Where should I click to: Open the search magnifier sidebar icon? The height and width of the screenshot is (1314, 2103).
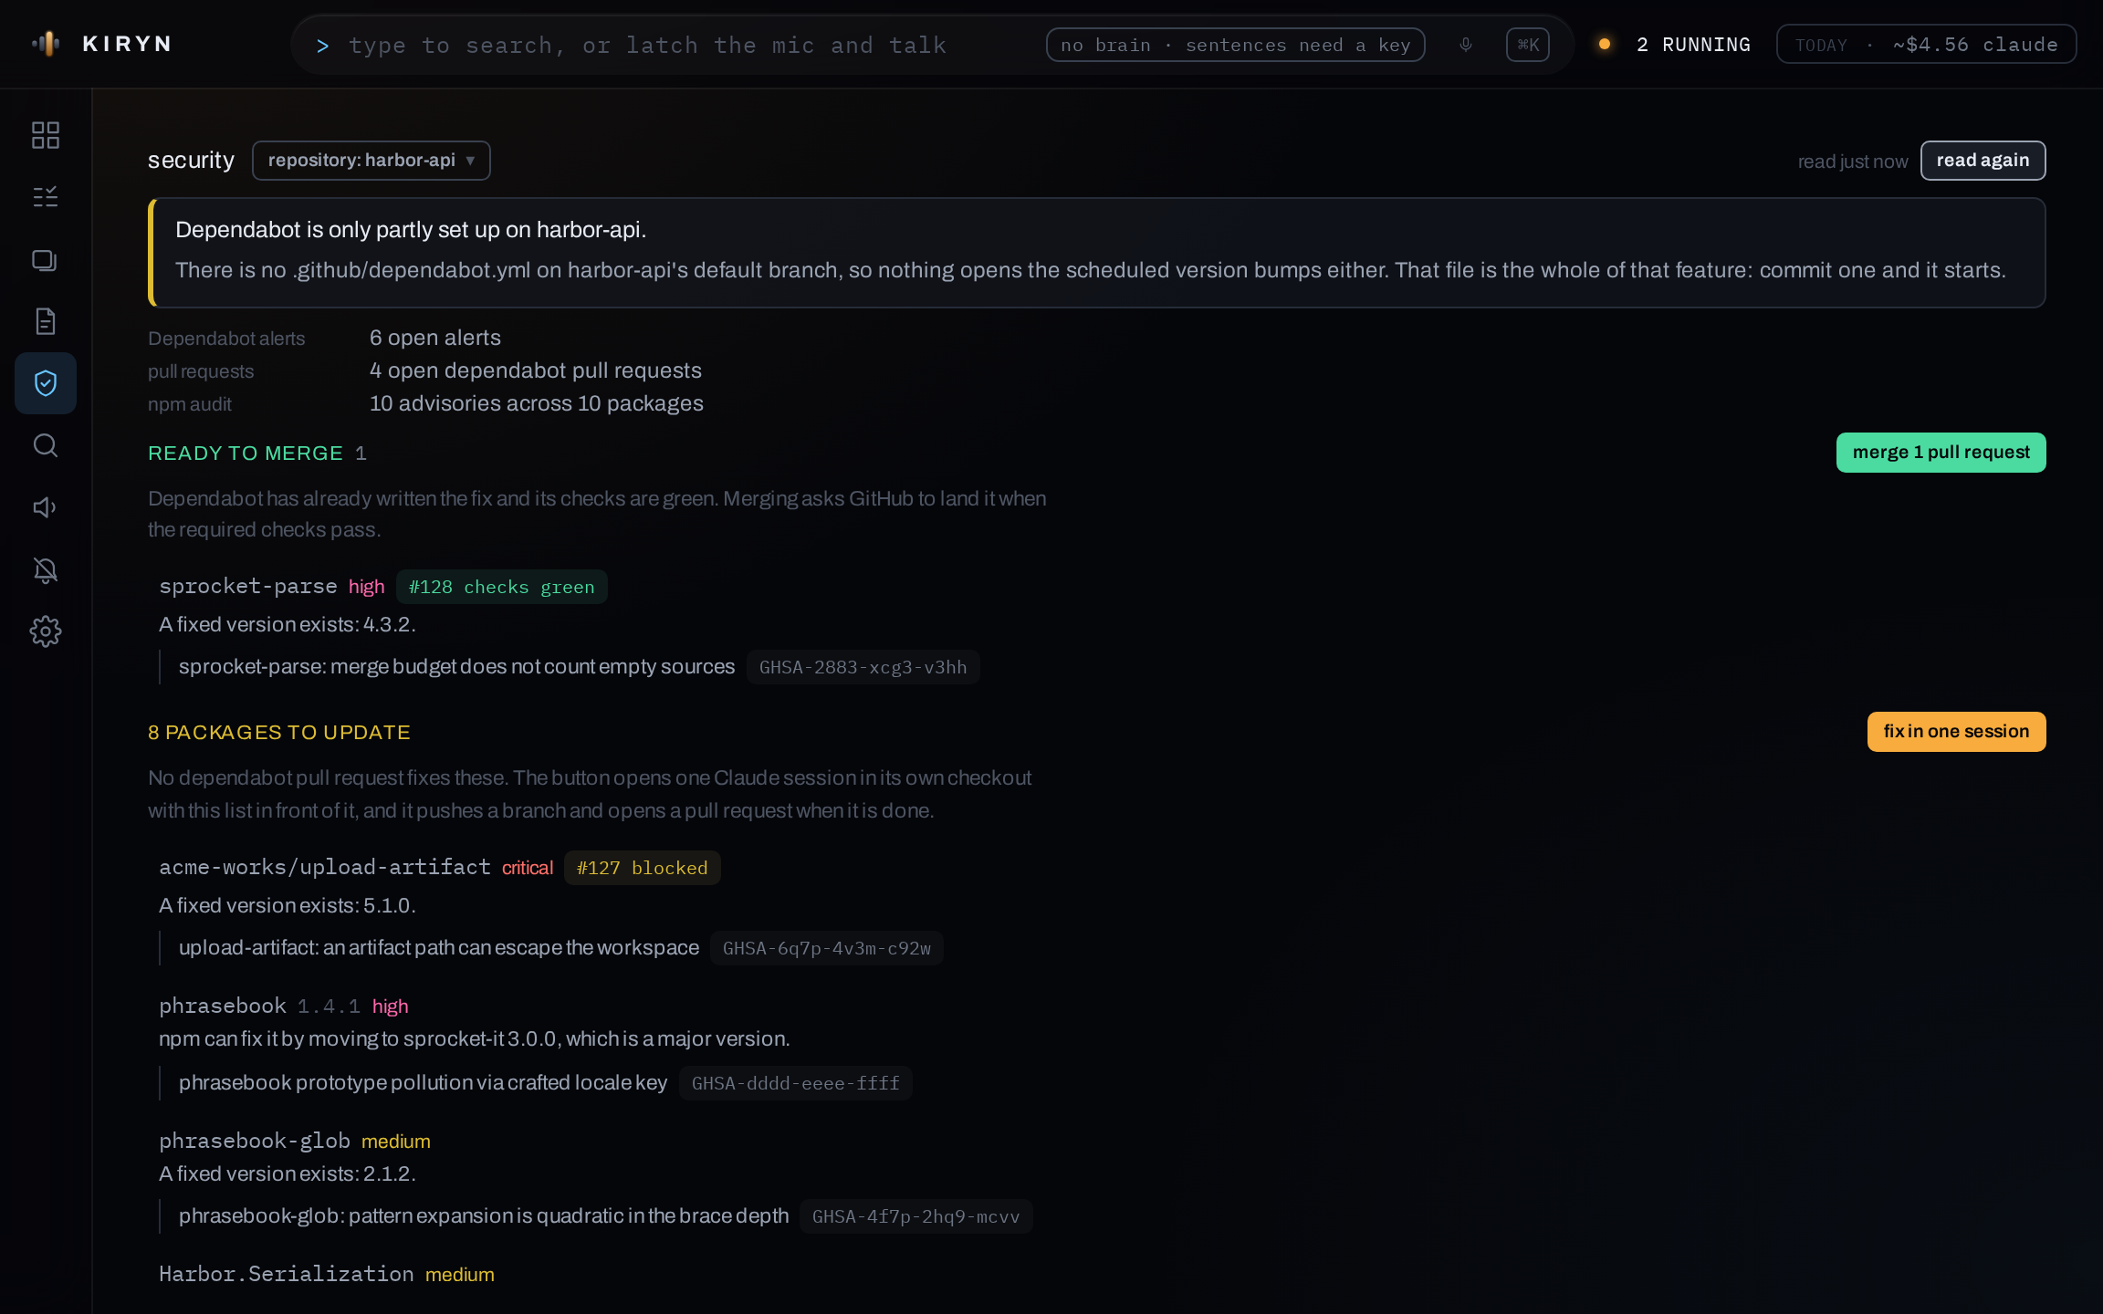coord(46,445)
